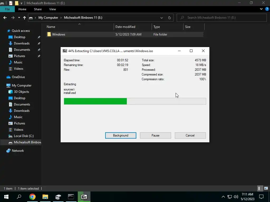Screen dimensions: 270x202
Task: Select Michealsoft Binbows drive in the tree
Action: 21,142
